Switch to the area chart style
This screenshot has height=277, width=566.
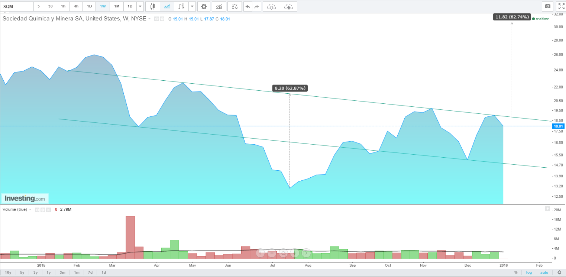[167, 6]
